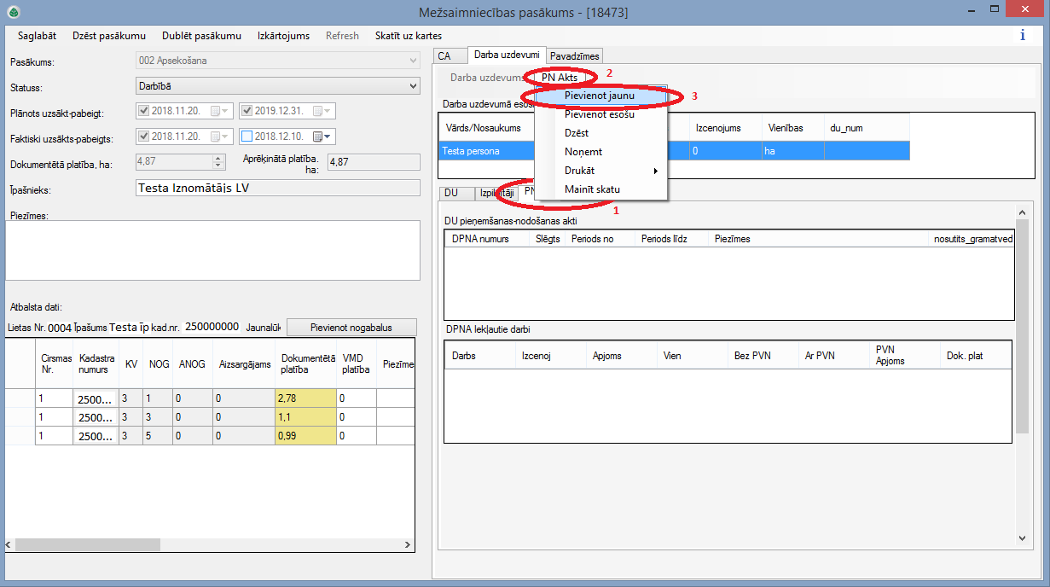Toggle the 2019.12.31. planned end checkbox
Image resolution: width=1050 pixels, height=587 pixels.
coord(247,111)
